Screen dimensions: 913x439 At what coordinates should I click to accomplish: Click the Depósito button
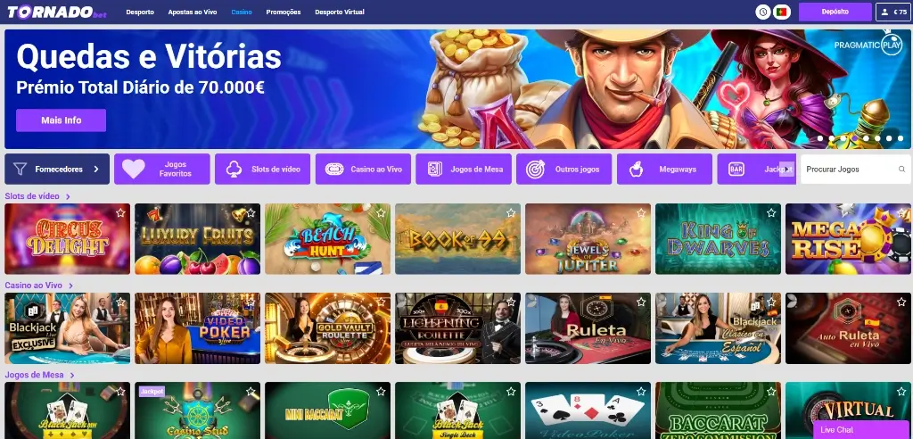[x=835, y=12]
